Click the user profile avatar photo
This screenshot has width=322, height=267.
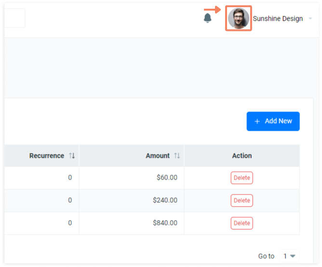pyautogui.click(x=239, y=18)
